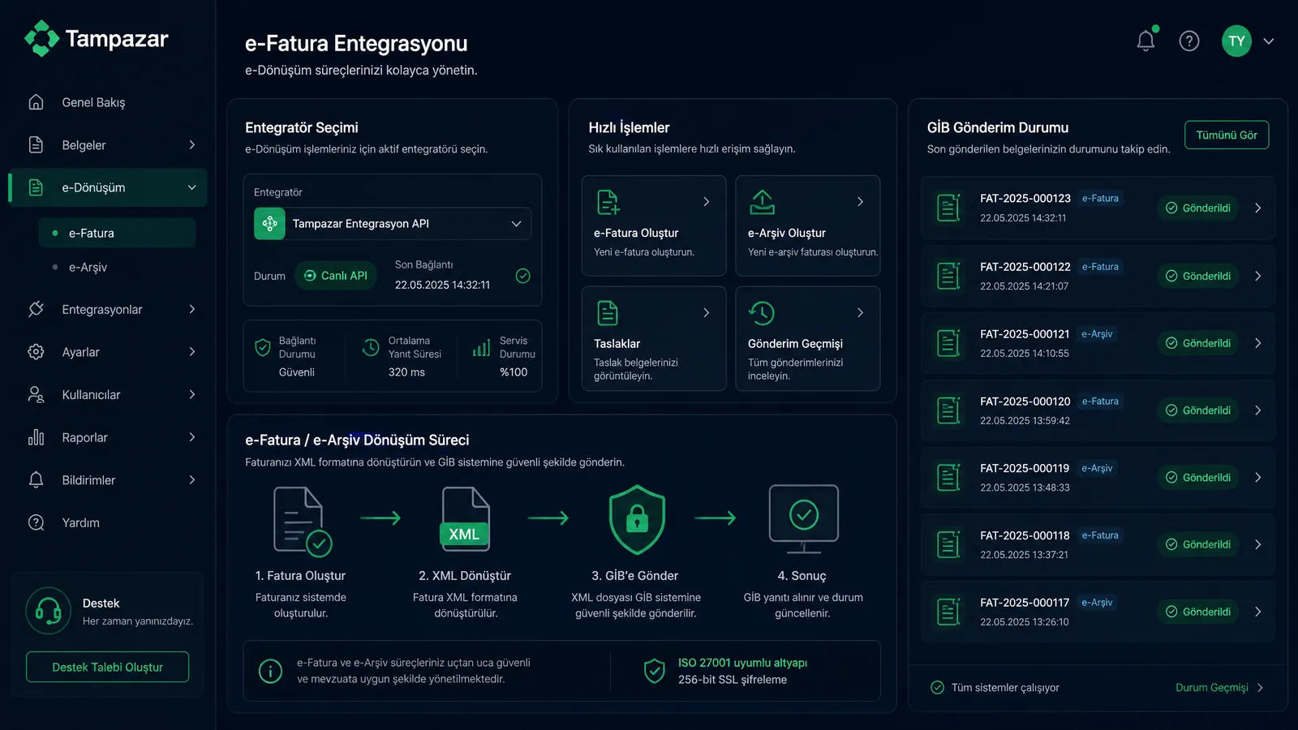Click Destek Talebi Oluştur button
1298x730 pixels.
(108, 667)
